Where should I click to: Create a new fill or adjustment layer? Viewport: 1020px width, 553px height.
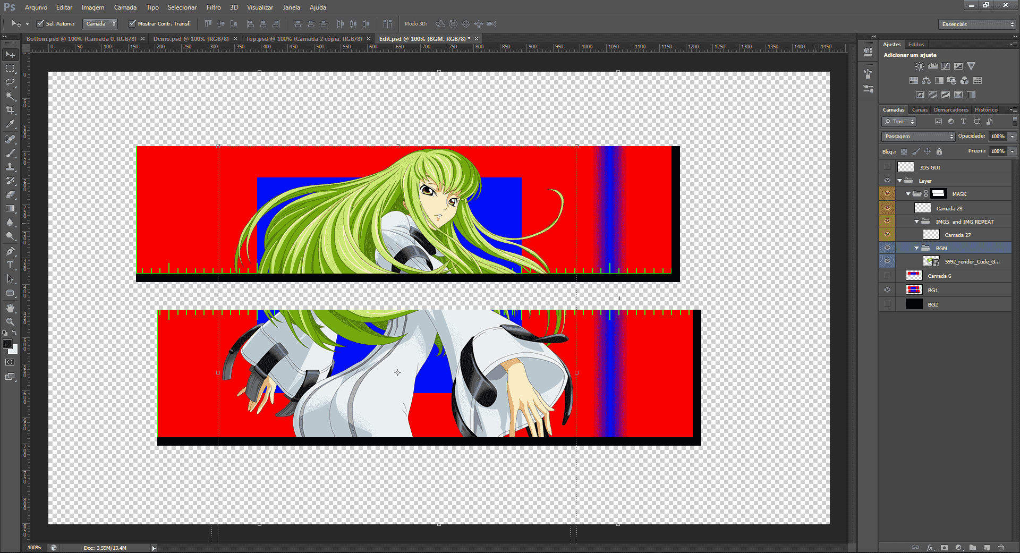958,547
